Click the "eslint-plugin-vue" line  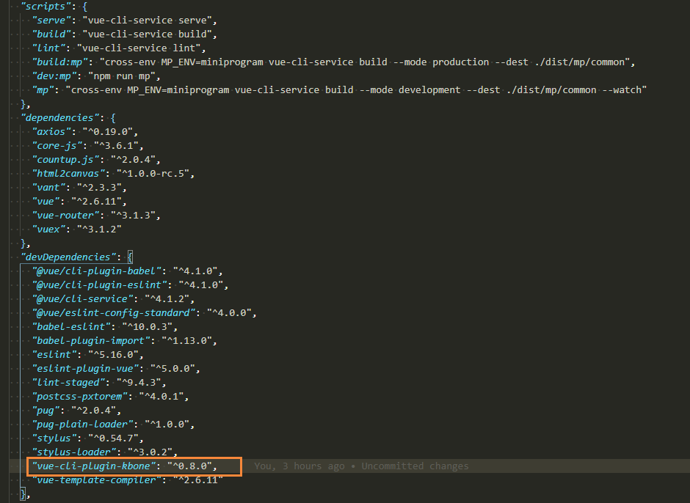tap(116, 369)
